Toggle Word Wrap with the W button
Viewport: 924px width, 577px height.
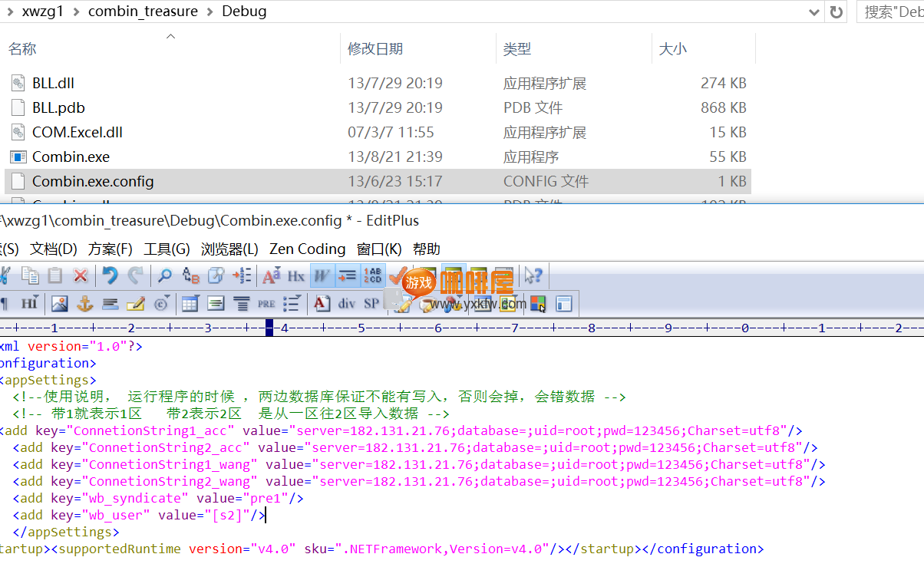(322, 275)
